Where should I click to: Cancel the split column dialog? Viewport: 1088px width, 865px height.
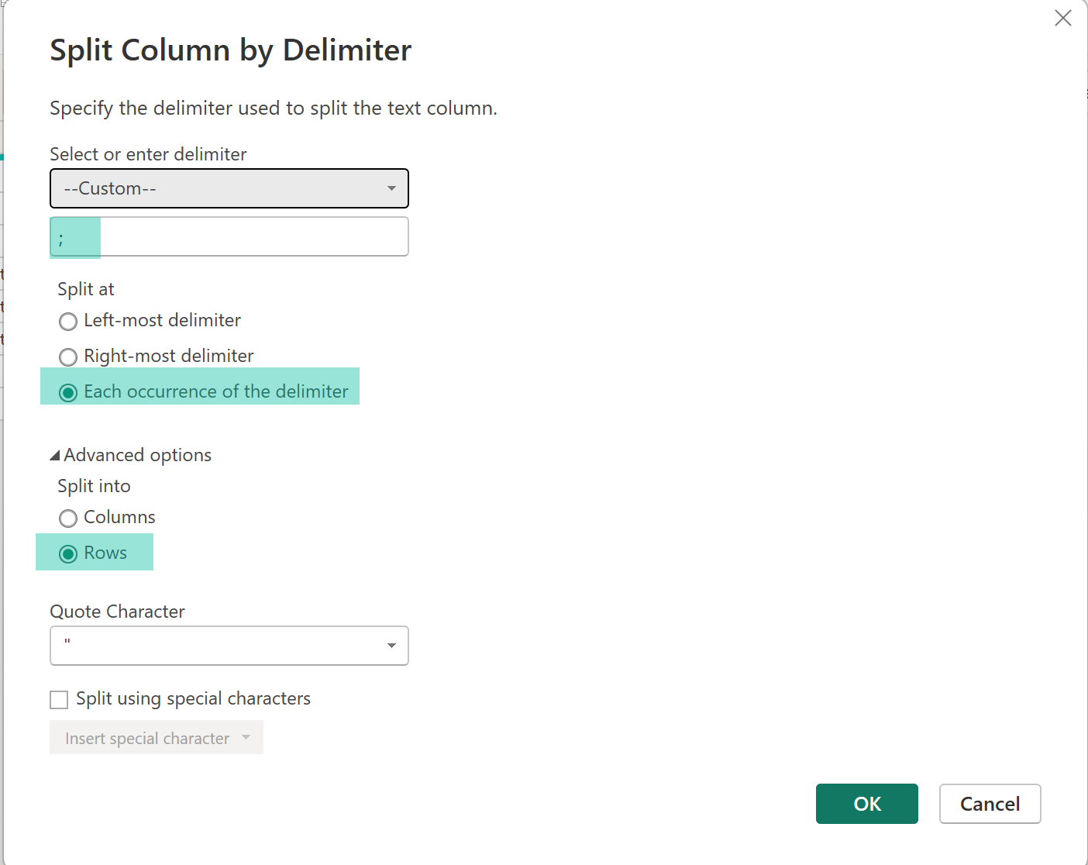[990, 804]
